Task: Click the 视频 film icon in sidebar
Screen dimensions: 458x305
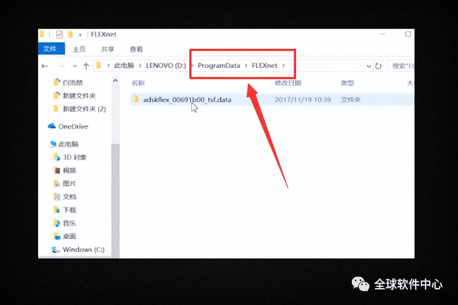Action: point(56,170)
